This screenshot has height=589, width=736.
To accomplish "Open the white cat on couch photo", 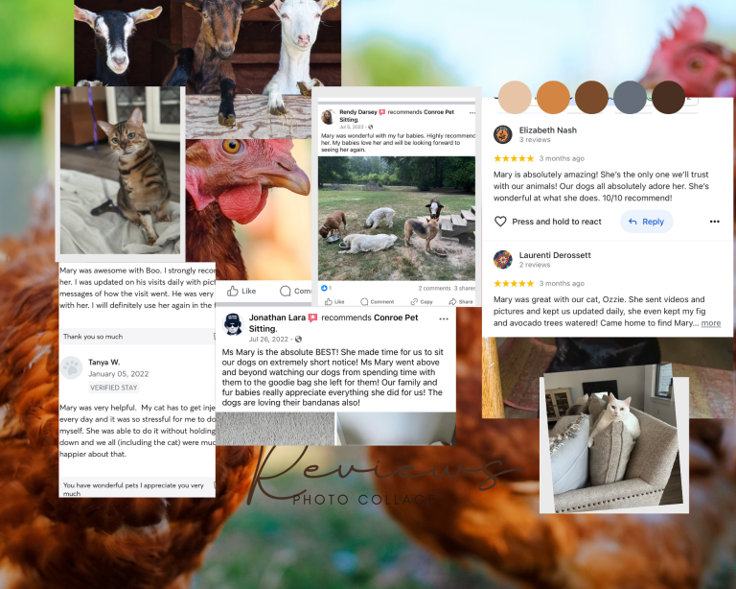I will pos(614,442).
